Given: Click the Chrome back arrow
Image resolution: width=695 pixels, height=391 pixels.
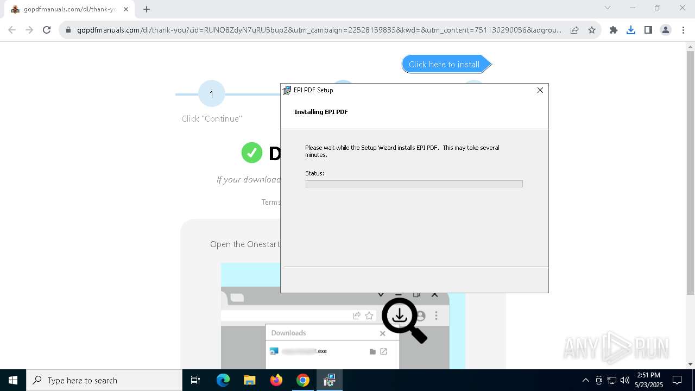Looking at the screenshot, I should (12, 30).
